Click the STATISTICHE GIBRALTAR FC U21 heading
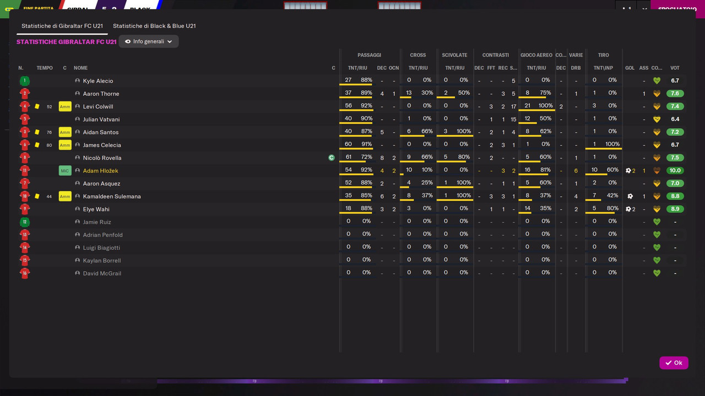The width and height of the screenshot is (705, 396). click(x=67, y=42)
